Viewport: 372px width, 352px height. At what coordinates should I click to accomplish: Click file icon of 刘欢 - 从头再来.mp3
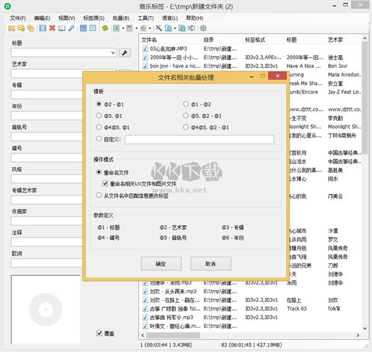145,291
